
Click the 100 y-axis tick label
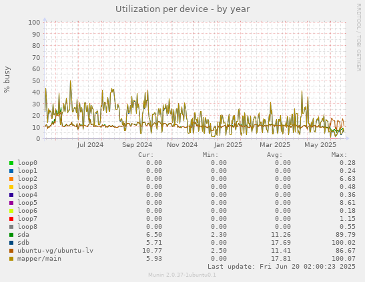coord(34,23)
